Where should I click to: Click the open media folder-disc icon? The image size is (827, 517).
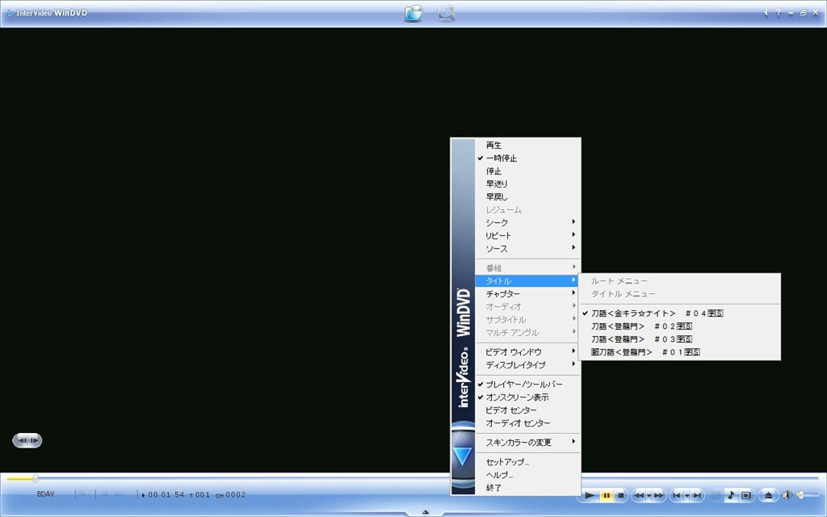click(x=414, y=13)
